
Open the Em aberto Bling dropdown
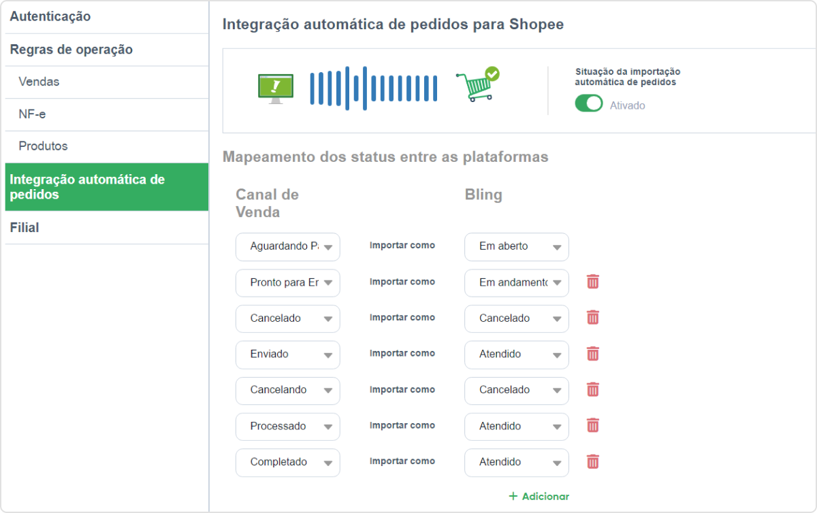tap(517, 246)
